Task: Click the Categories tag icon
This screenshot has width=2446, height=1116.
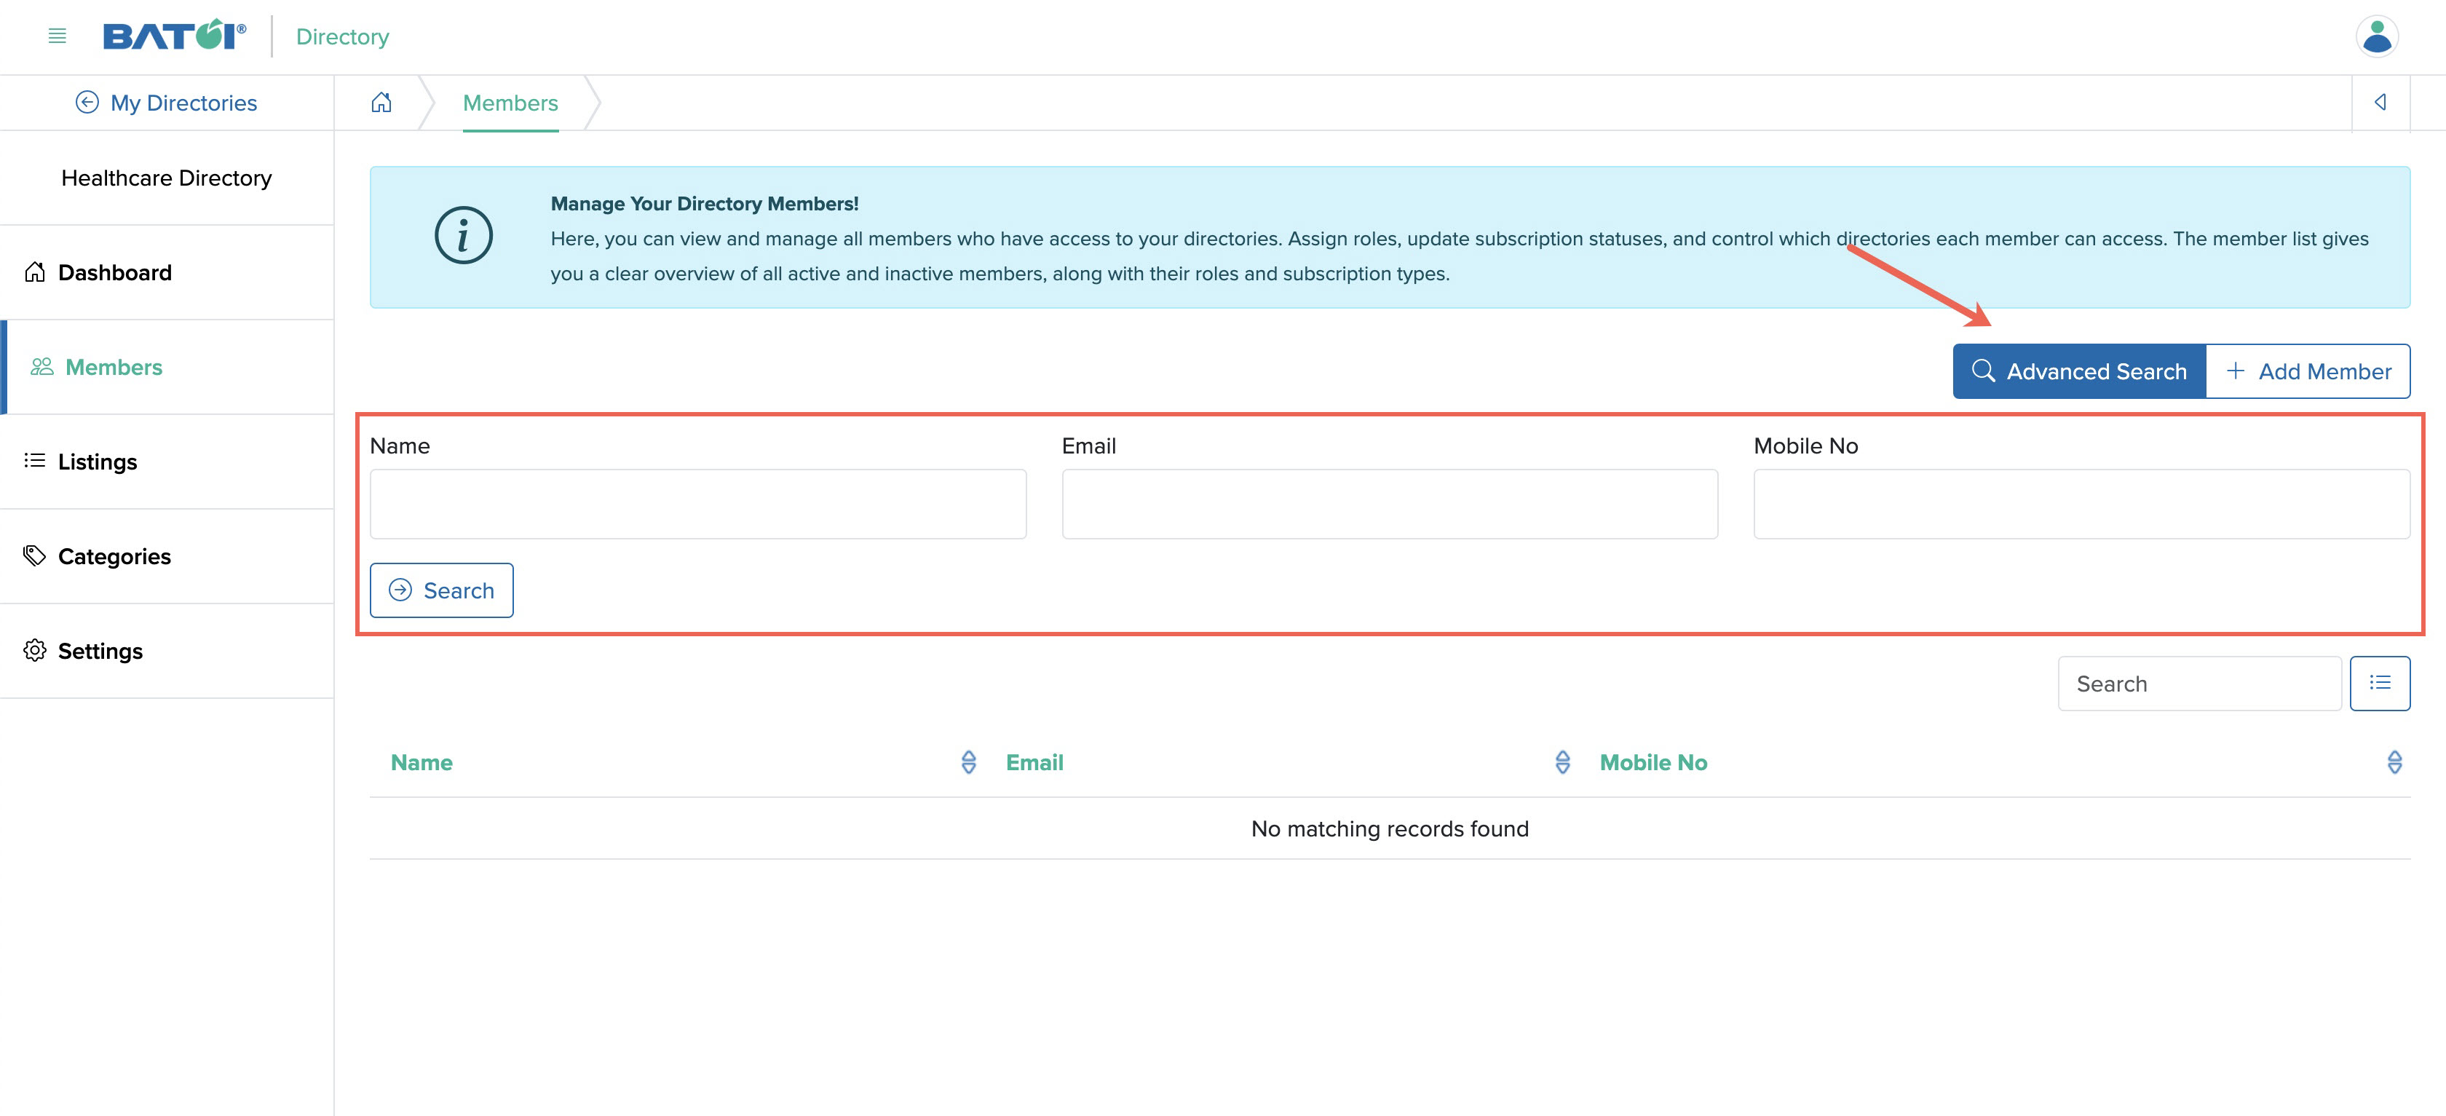Action: pyautogui.click(x=35, y=555)
